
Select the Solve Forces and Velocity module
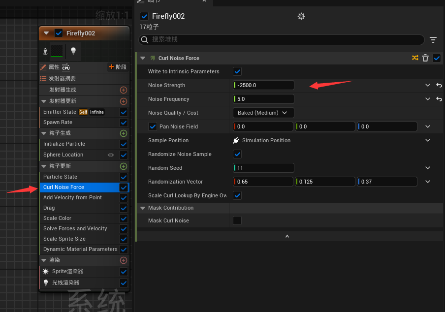[x=84, y=229]
